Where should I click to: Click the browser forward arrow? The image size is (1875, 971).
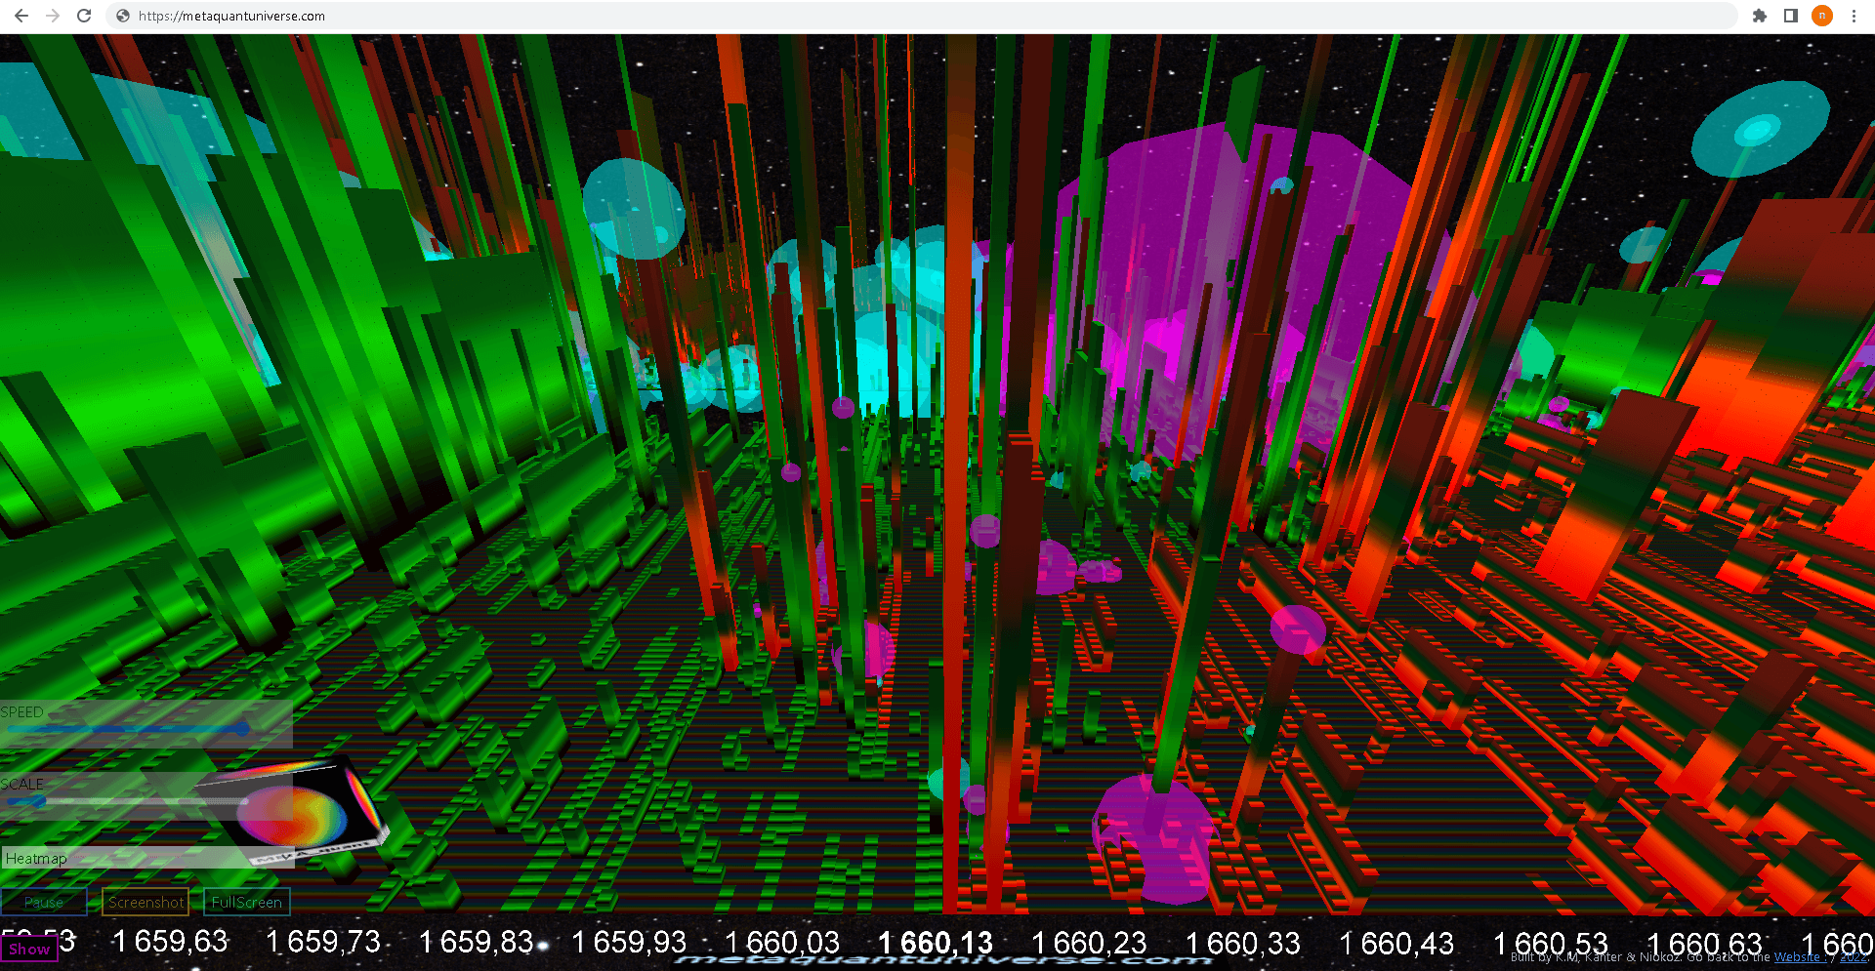[x=53, y=16]
